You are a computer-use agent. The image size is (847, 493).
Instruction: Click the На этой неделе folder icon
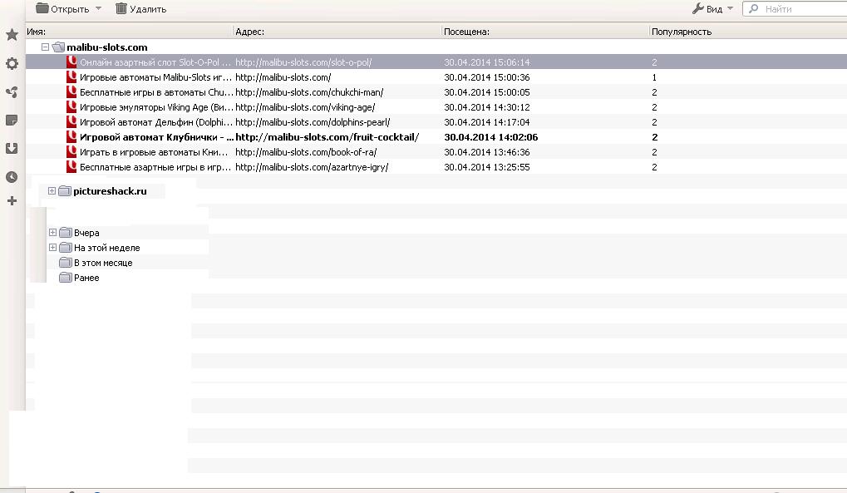click(66, 248)
